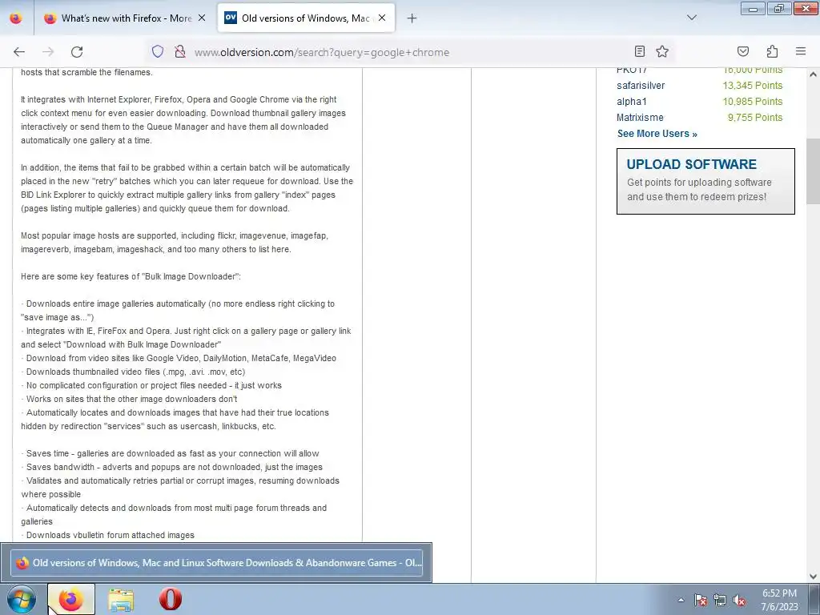Viewport: 820px width, 615px height.
Task: Click the insecure connection padlock icon
Action: [180, 51]
